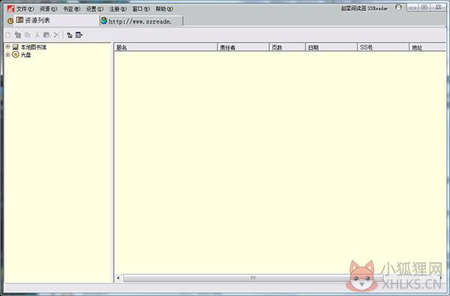Click the local library computer icon
The width and height of the screenshot is (450, 296).
point(16,46)
